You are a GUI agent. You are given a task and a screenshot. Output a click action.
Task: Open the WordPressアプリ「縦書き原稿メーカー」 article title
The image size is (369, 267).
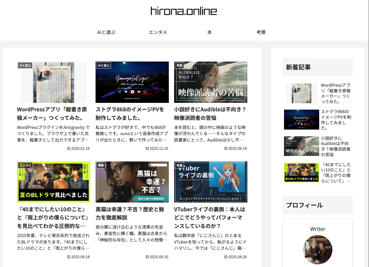click(x=52, y=114)
